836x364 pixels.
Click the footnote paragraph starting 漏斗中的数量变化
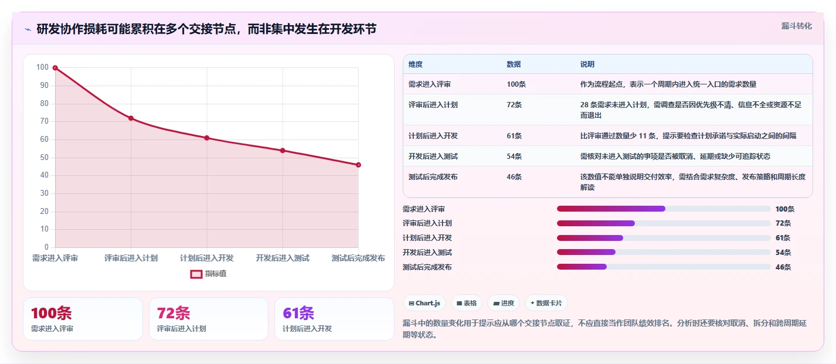coord(605,329)
